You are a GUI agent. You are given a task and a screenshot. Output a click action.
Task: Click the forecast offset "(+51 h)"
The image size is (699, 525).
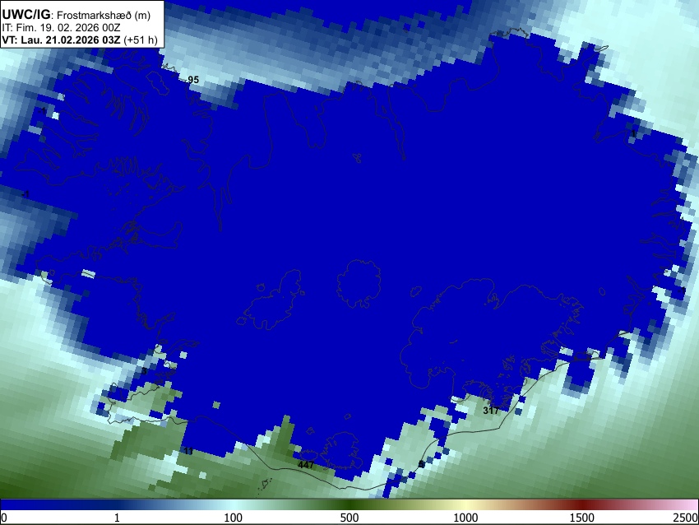click(141, 39)
